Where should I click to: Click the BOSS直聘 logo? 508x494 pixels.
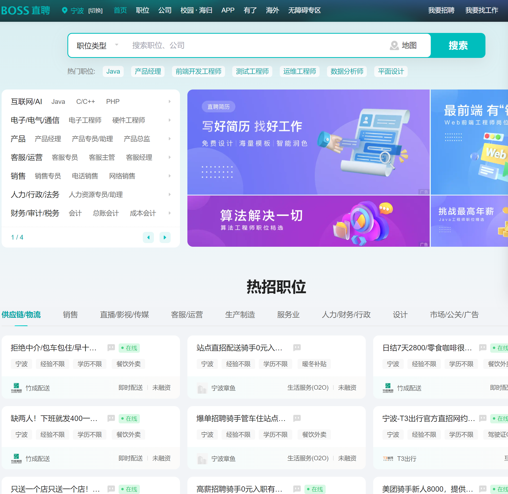click(25, 10)
